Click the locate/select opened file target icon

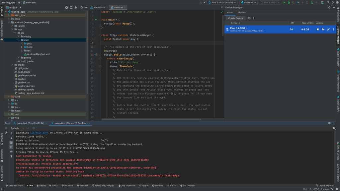pos(66,7)
